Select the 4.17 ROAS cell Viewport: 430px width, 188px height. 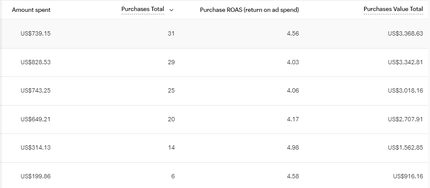click(x=293, y=119)
